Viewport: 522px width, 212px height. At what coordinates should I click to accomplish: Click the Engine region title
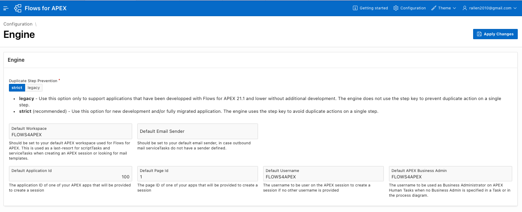(16, 60)
